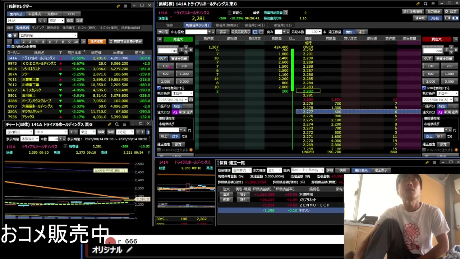Viewport: 460px width, 259px height.
Task: Toggle SORを有効にする on buy side
Action: [x=424, y=88]
